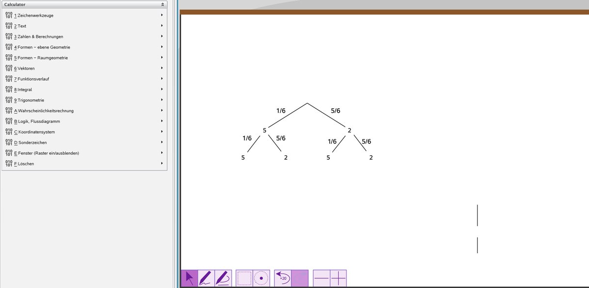
Task: Click the binary icon beside B:Logik, Flussdiagramm
Action: [x=8, y=121]
